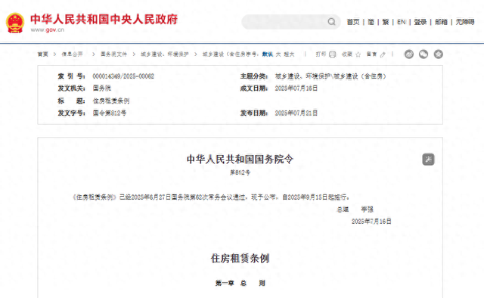Switch to simplified Chinese 简
This screenshot has height=298, width=484.
pyautogui.click(x=371, y=22)
